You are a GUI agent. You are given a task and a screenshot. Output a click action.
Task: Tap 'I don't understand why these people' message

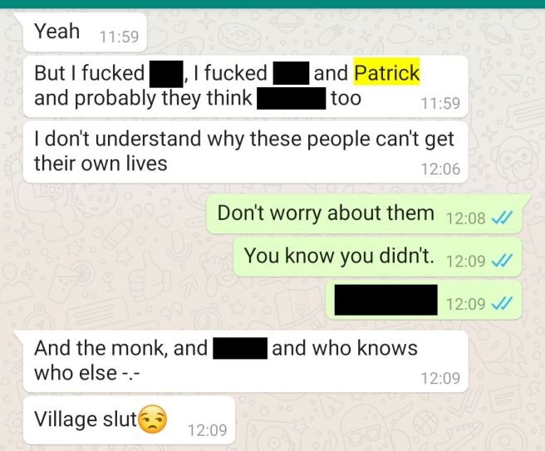246,152
